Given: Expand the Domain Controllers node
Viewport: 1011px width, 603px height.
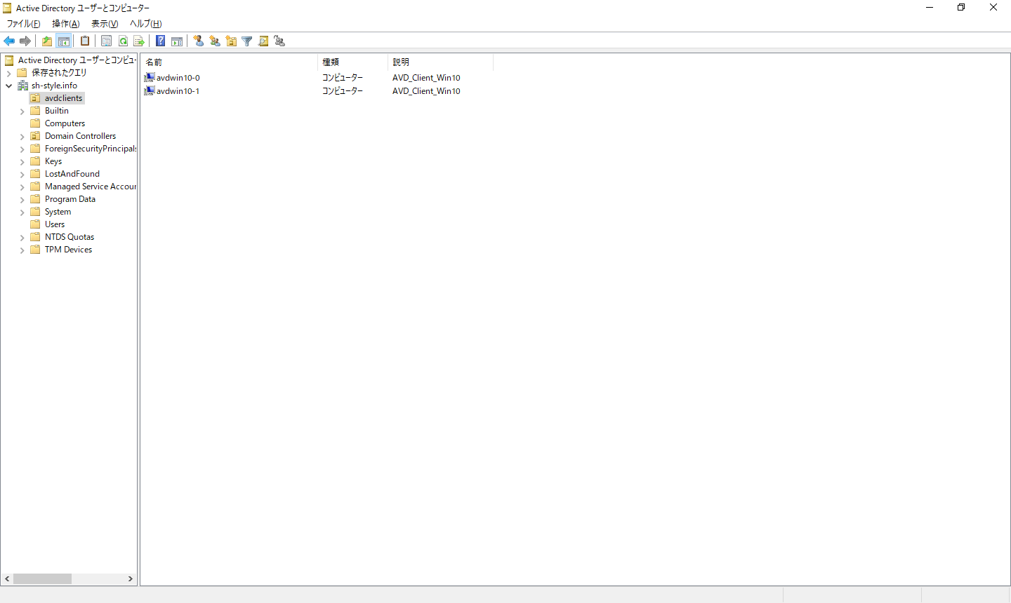Looking at the screenshot, I should [x=22, y=136].
